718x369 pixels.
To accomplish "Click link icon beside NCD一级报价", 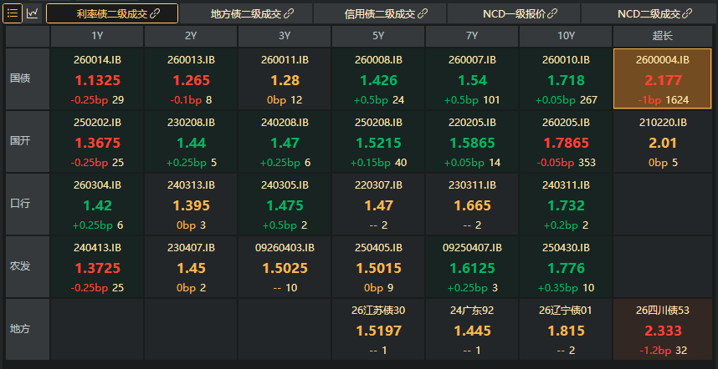I will [552, 13].
